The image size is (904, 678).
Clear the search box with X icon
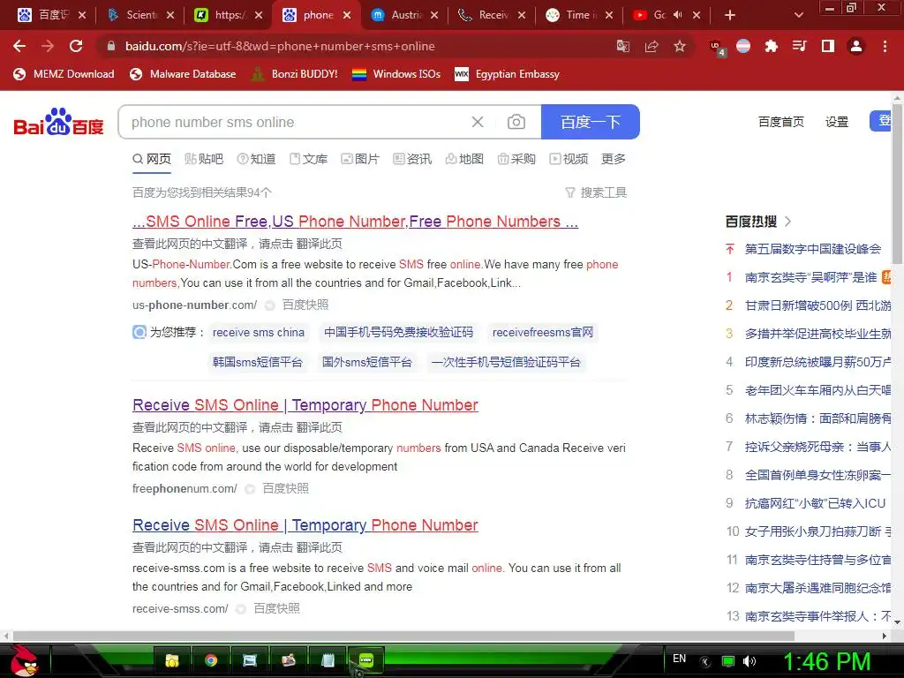click(478, 122)
